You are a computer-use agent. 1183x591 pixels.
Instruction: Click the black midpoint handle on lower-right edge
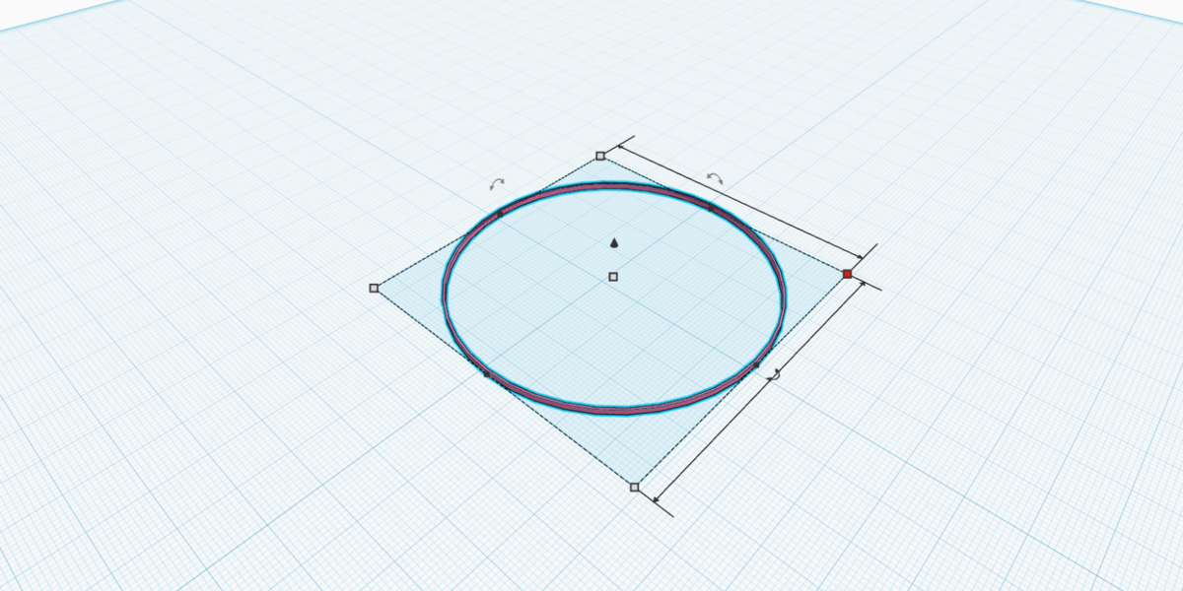click(756, 366)
